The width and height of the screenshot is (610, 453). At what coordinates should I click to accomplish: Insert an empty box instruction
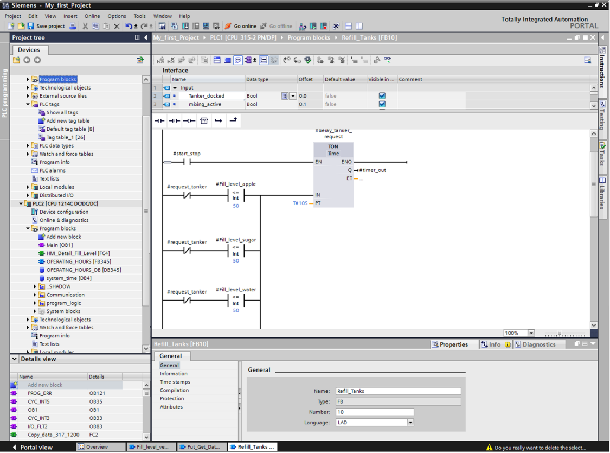coord(204,121)
